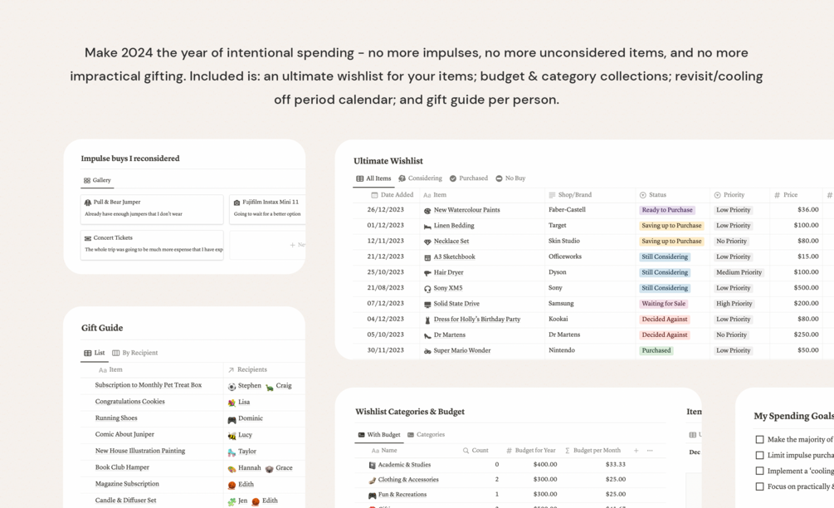The image size is (834, 508).
Task: Click the Concert Tickets card icon
Action: pos(88,238)
